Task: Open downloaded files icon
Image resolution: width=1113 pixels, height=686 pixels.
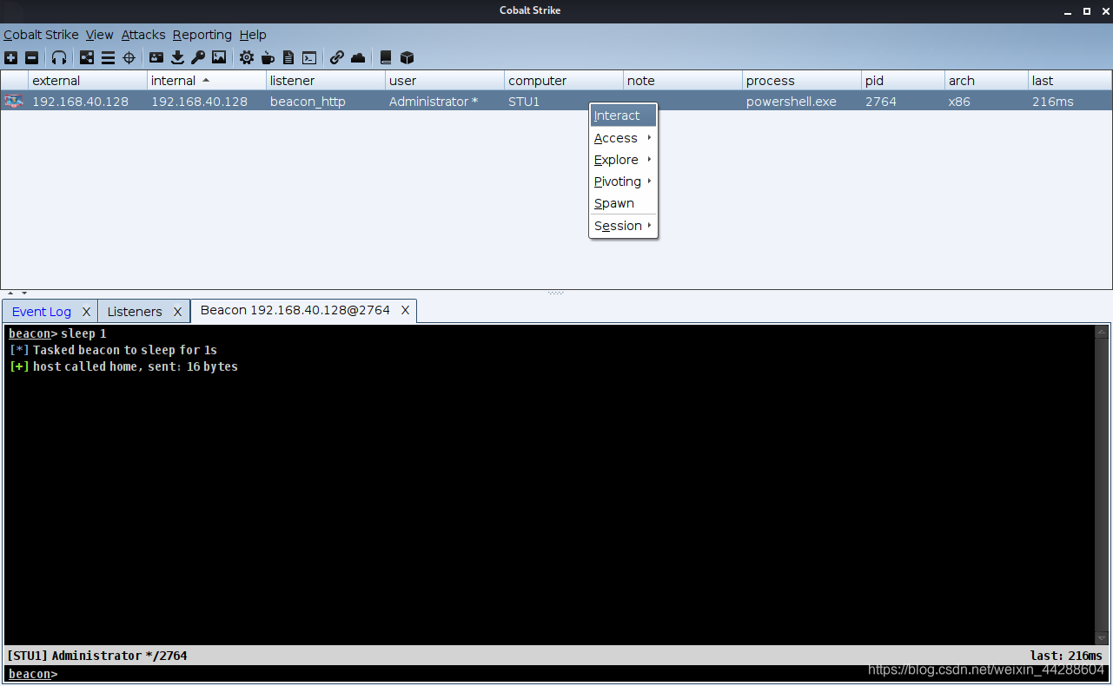Action: point(177,58)
